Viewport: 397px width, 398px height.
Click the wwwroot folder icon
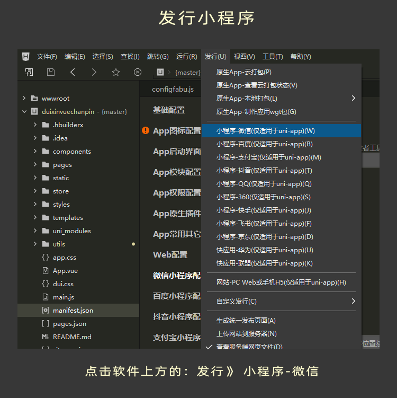[34, 98]
